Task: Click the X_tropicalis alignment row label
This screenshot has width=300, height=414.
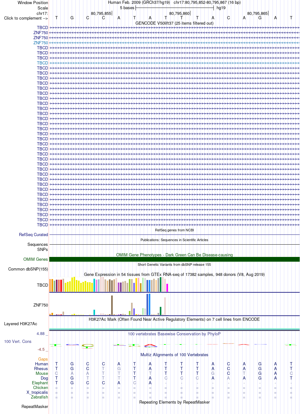Action: pos(37,392)
